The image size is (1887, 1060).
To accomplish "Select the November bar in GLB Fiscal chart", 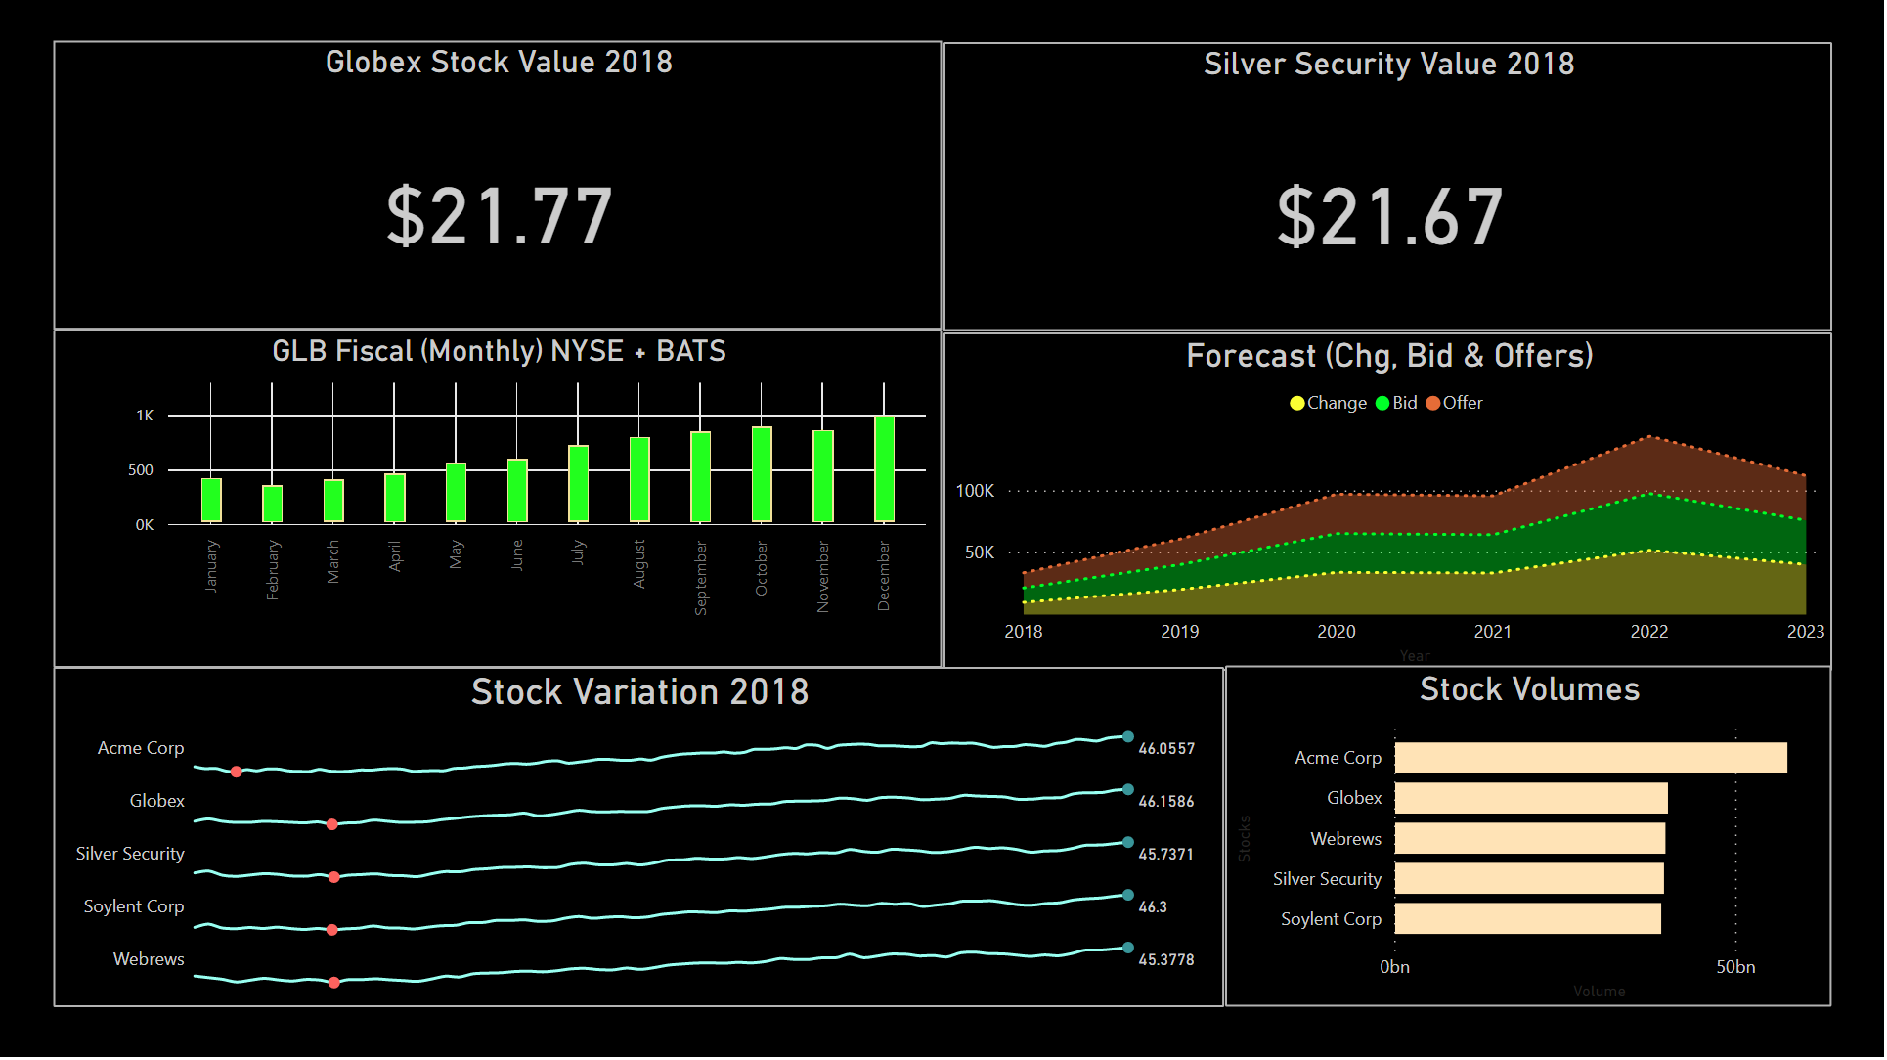I will (823, 476).
